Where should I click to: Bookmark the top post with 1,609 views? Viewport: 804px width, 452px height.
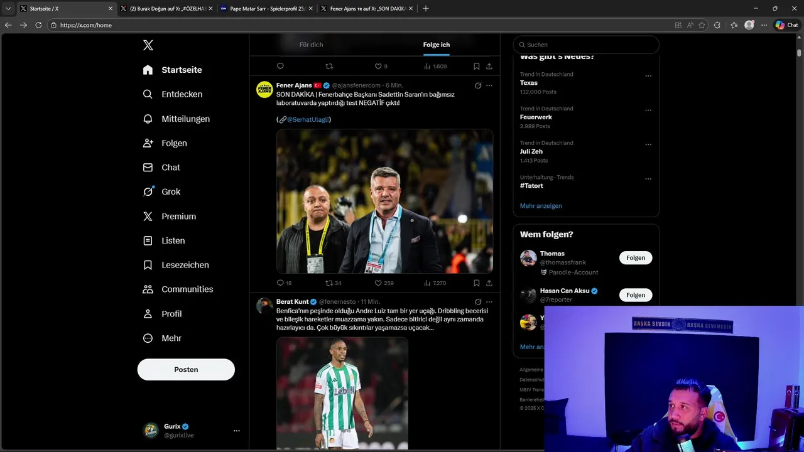476,66
